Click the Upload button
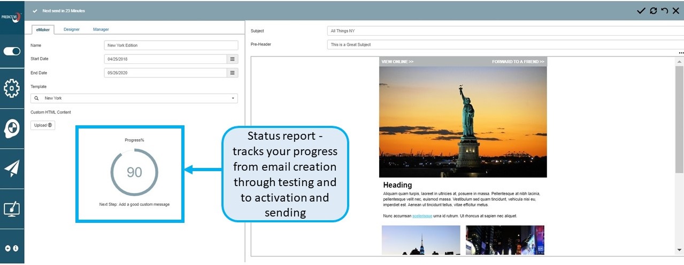Viewport: 684px width, 265px height. (x=43, y=125)
